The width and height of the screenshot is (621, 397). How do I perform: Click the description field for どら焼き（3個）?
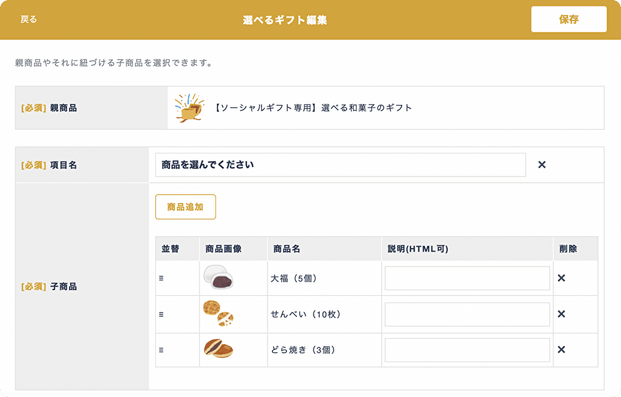(x=467, y=350)
